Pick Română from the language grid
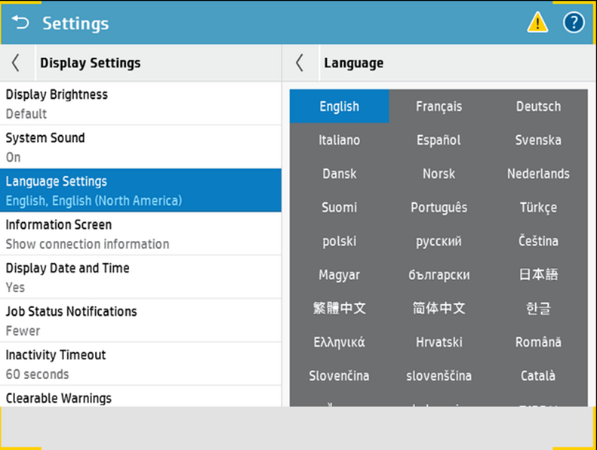The width and height of the screenshot is (597, 450). (x=538, y=342)
